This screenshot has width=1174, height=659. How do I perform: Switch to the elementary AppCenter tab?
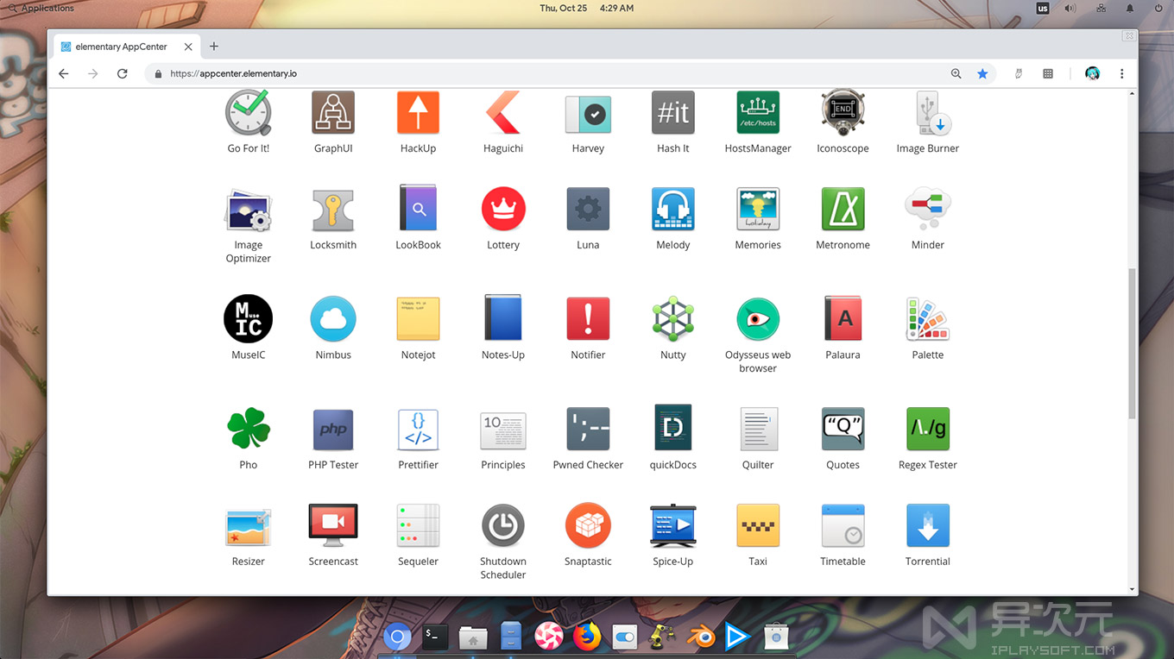coord(121,47)
